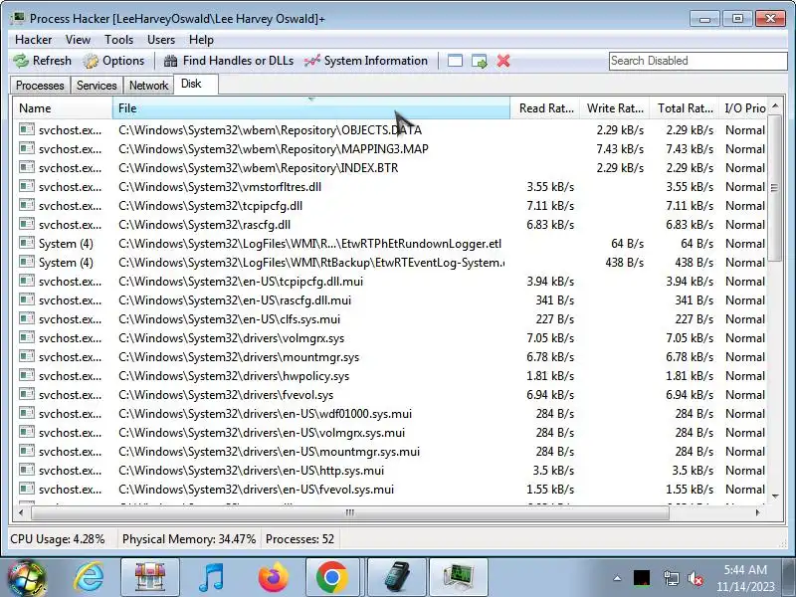The width and height of the screenshot is (796, 597).
Task: Sort by the Write Rate column header
Action: click(615, 108)
